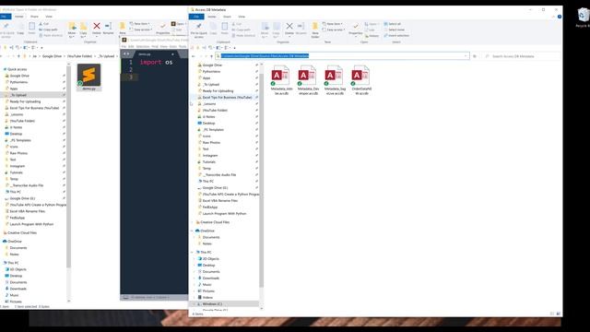The image size is (590, 332).
Task: Click History in Access DB Metadata ribbon
Action: [372, 36]
